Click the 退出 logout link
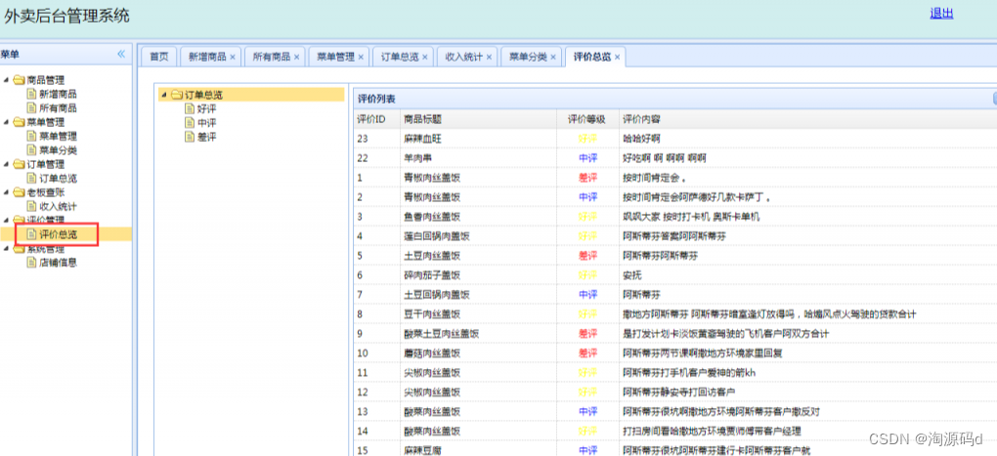This screenshot has width=997, height=456. [x=941, y=14]
